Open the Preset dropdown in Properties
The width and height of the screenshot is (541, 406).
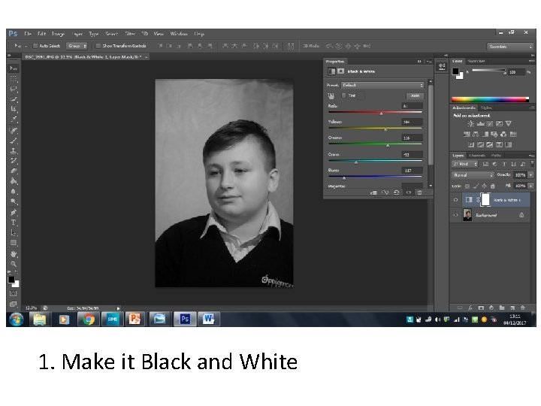382,85
